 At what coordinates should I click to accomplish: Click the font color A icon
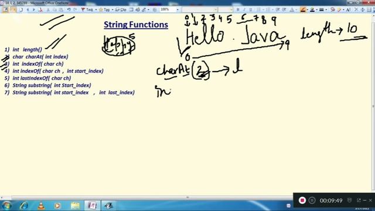292,9
